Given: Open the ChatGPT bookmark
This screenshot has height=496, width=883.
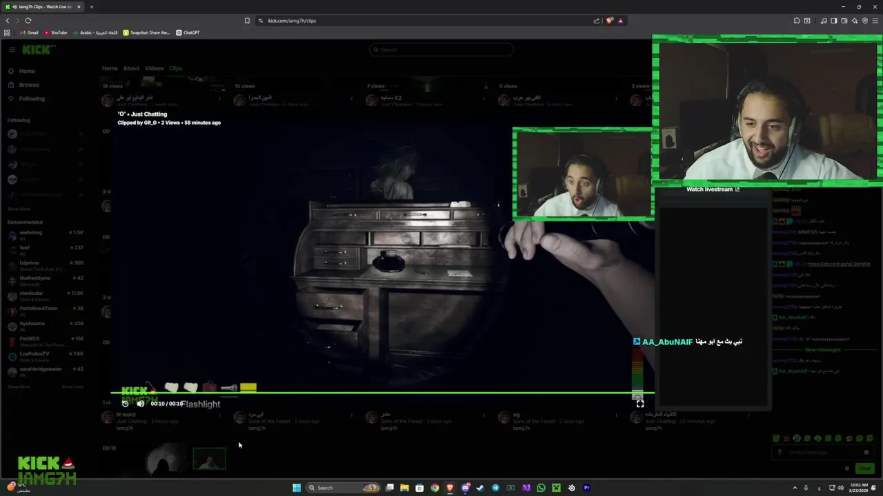Looking at the screenshot, I should pyautogui.click(x=188, y=32).
